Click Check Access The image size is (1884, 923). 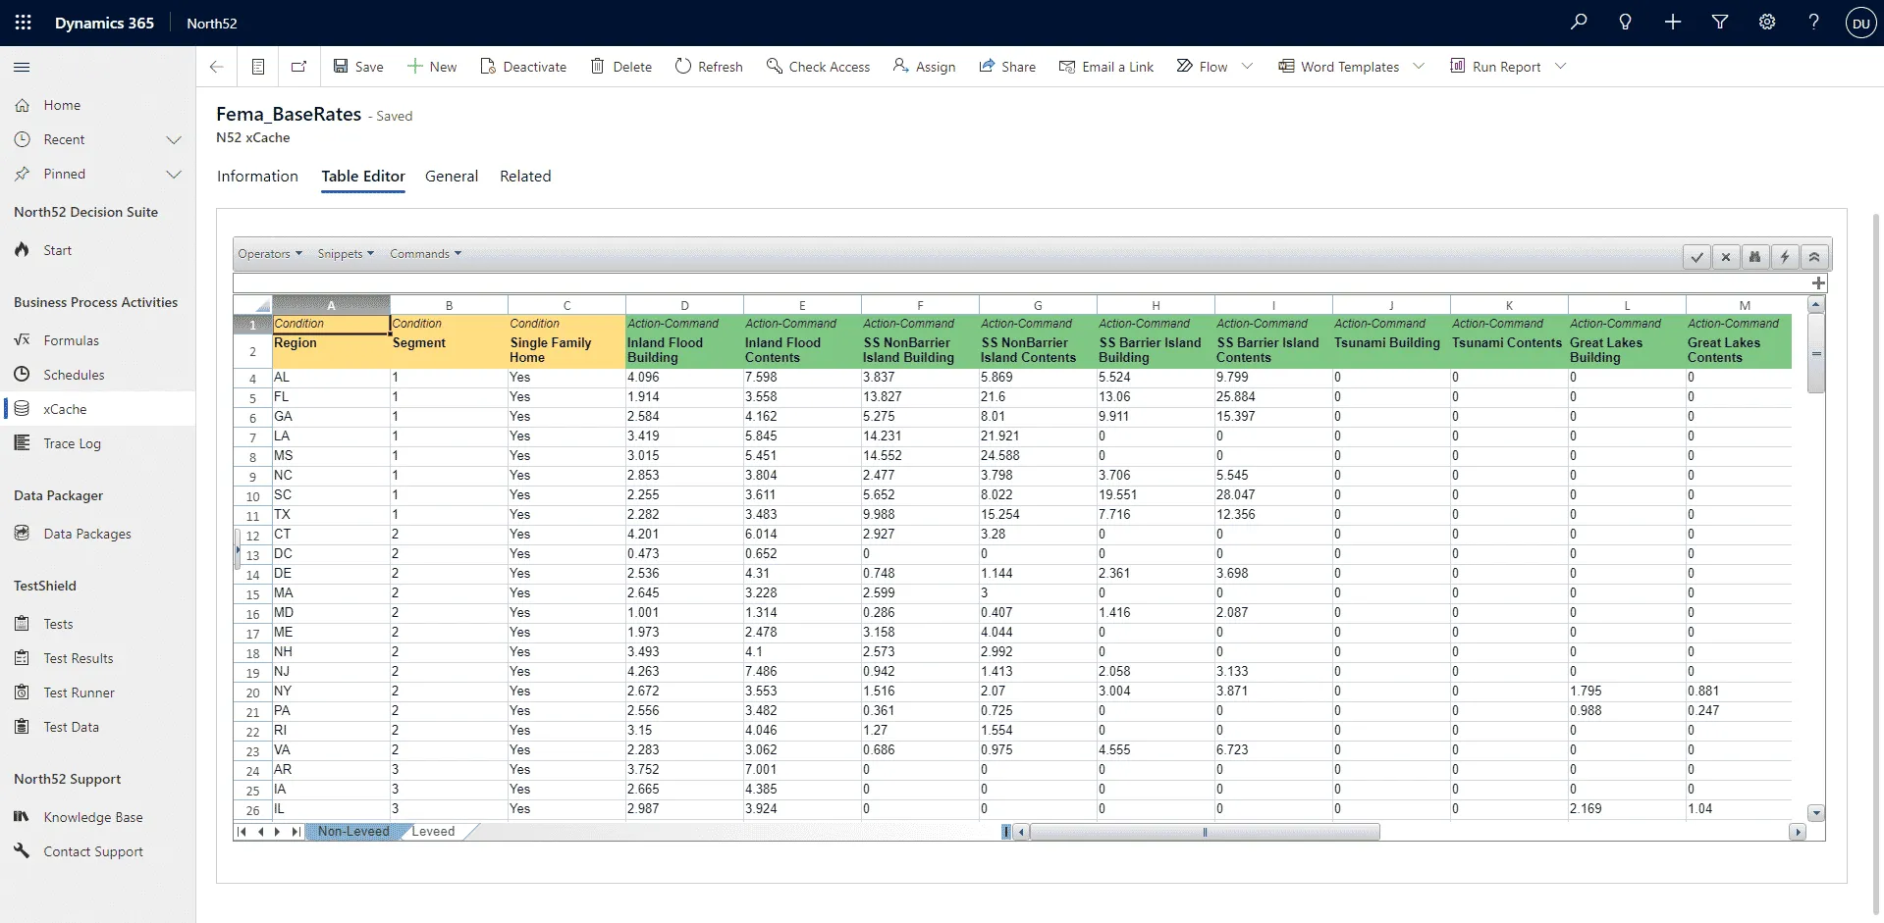point(818,67)
